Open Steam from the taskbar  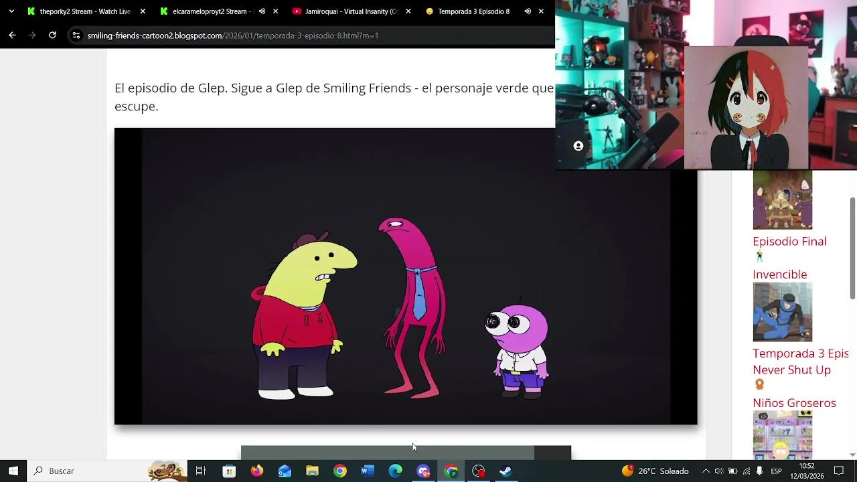(x=505, y=471)
